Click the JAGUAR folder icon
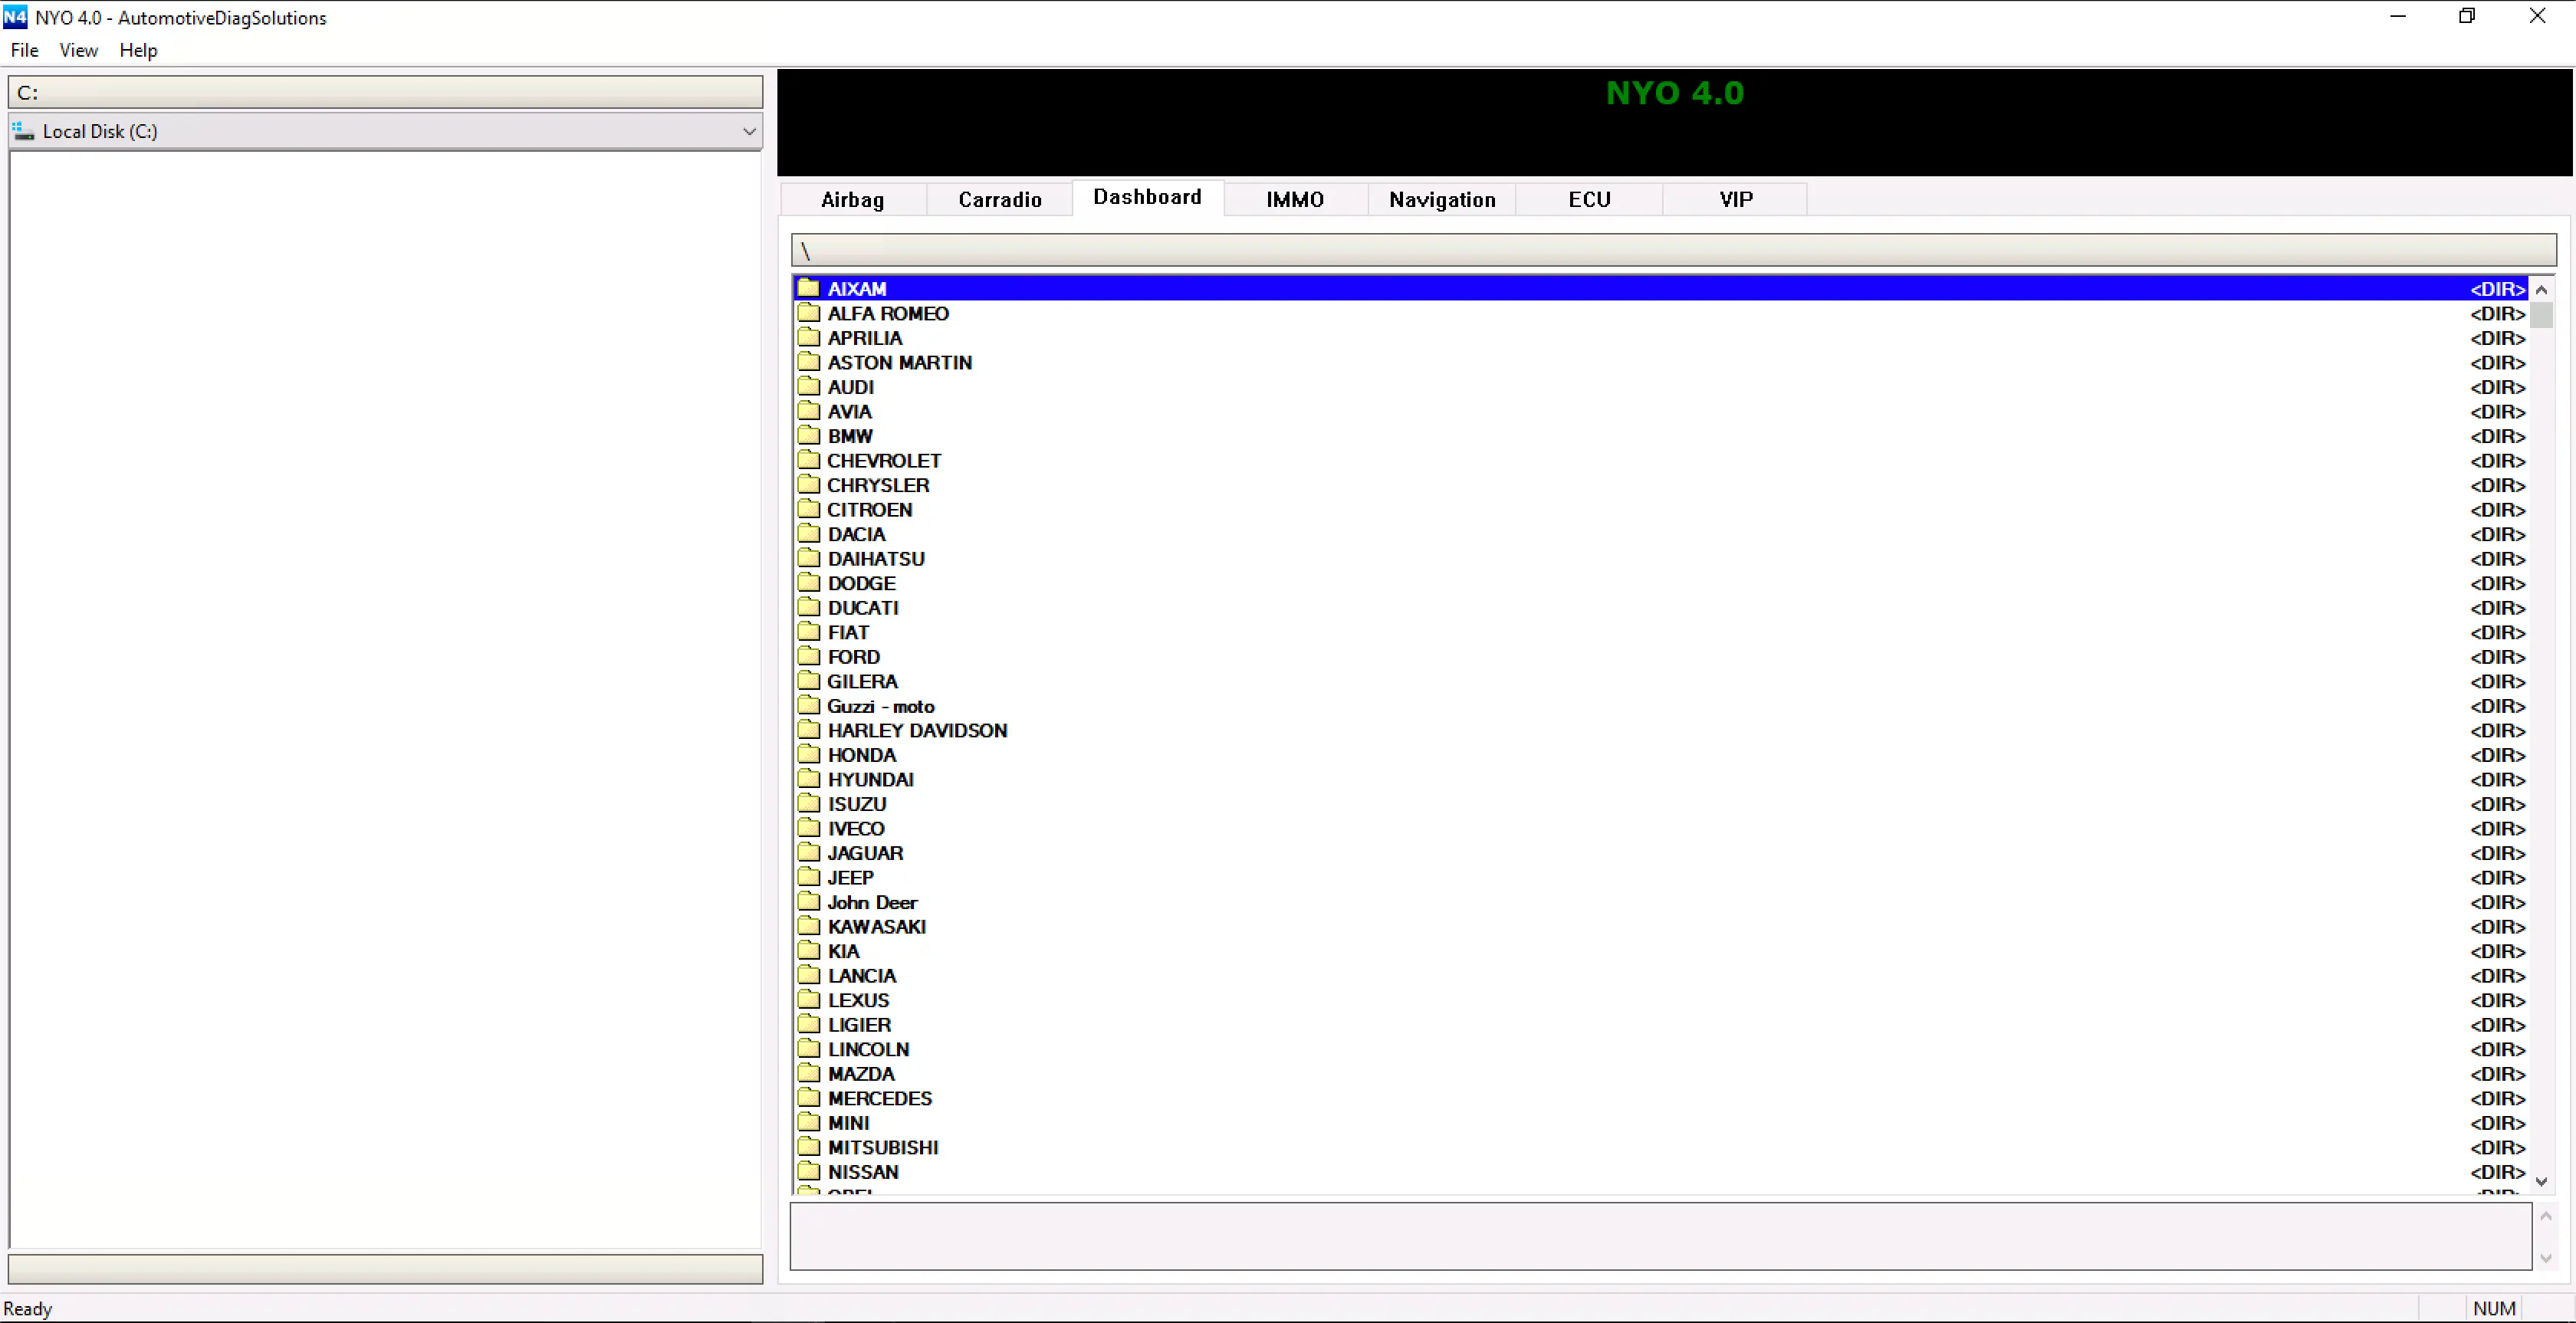The width and height of the screenshot is (2576, 1323). tap(808, 852)
